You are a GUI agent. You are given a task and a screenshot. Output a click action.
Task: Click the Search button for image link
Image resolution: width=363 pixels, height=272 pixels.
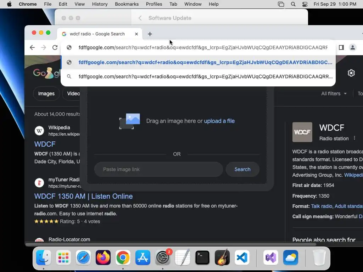[242, 169]
